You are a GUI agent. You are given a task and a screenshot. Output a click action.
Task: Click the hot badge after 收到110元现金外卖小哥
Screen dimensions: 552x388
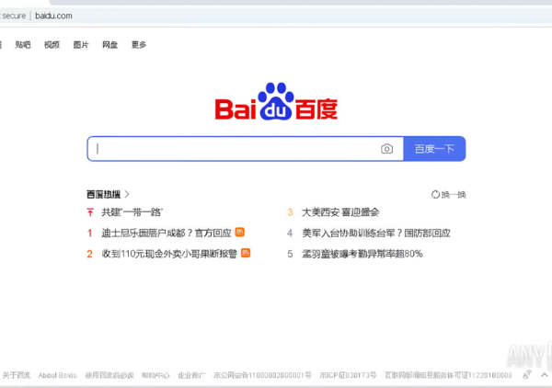(246, 253)
